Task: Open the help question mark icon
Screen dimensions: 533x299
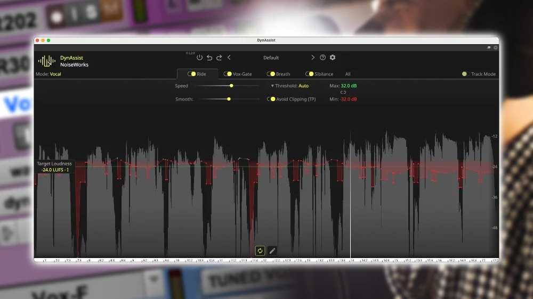Action: 322,57
